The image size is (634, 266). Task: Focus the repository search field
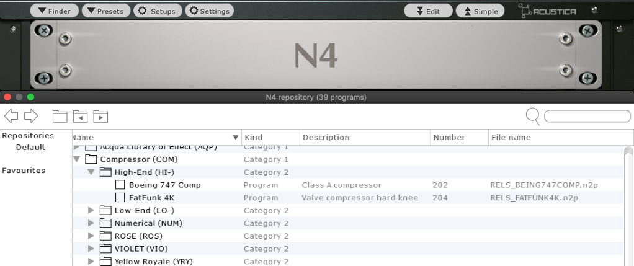pyautogui.click(x=587, y=116)
